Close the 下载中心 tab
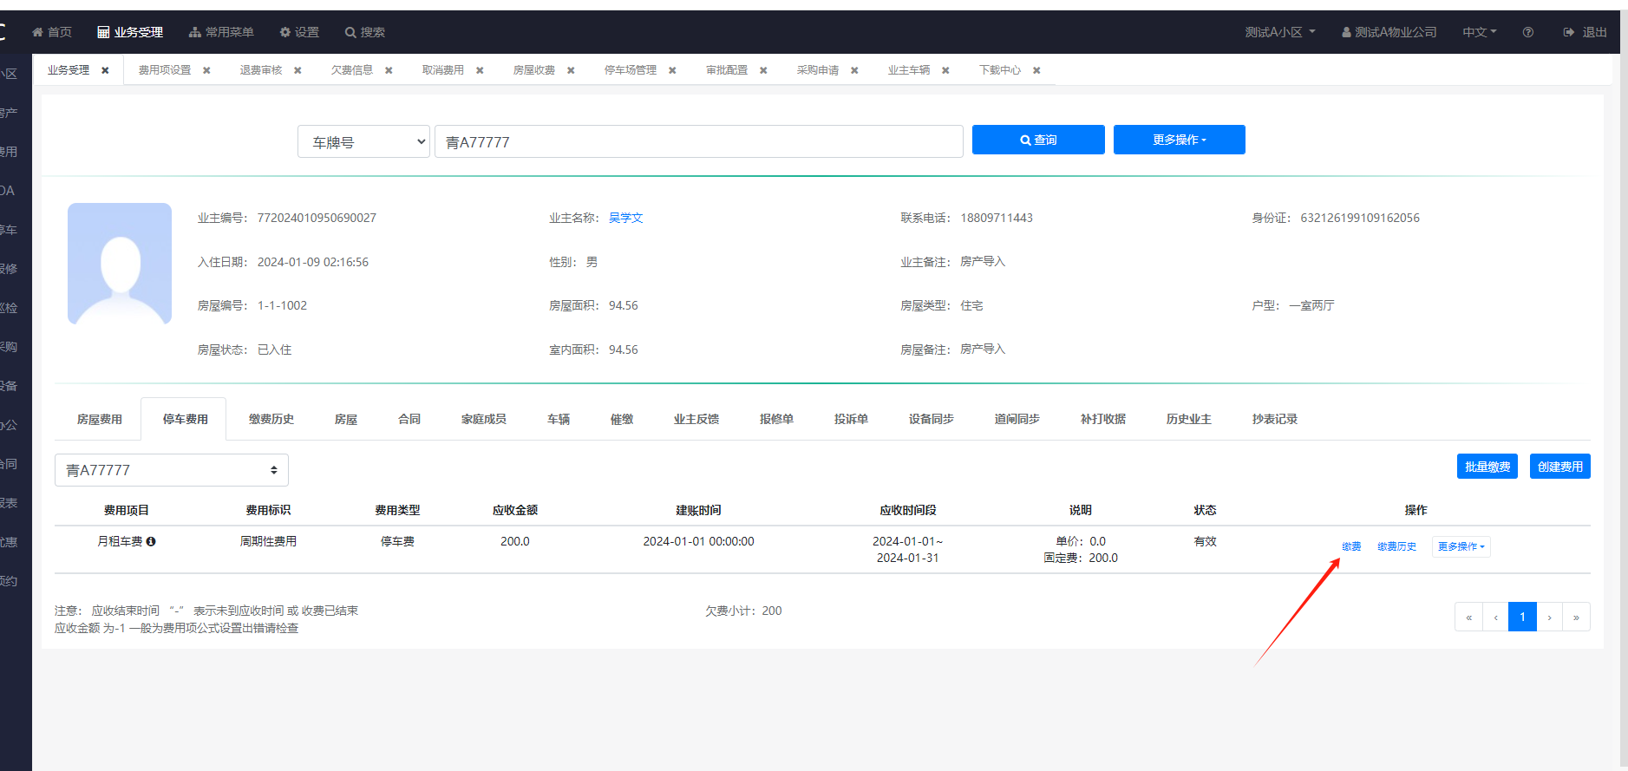This screenshot has width=1628, height=771. (1036, 70)
